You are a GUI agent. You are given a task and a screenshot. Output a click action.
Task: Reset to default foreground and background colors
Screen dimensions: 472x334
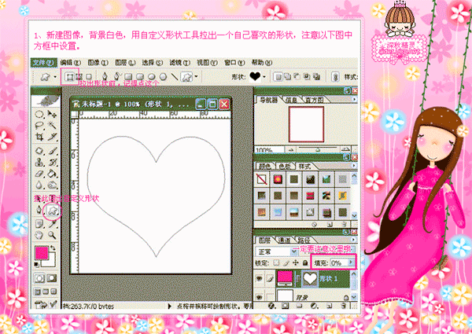tap(37, 265)
